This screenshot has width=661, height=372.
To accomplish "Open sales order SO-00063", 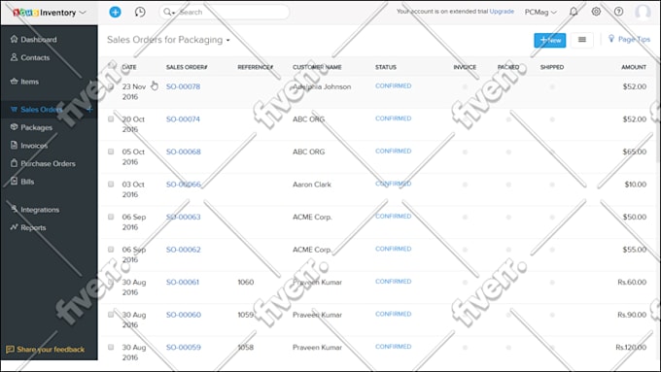I will click(184, 217).
